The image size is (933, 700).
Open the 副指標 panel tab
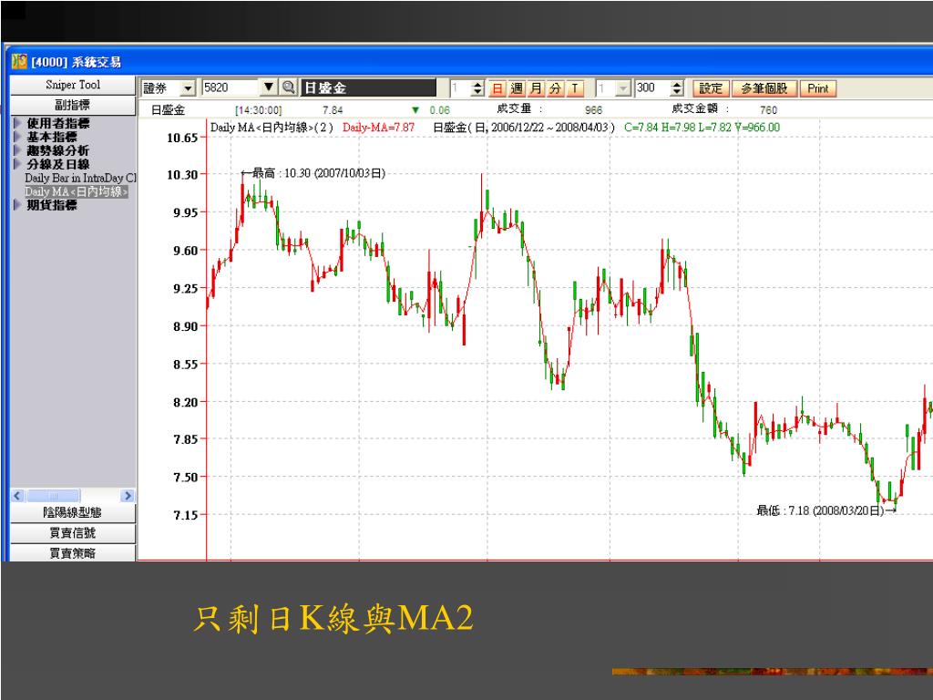coord(73,105)
